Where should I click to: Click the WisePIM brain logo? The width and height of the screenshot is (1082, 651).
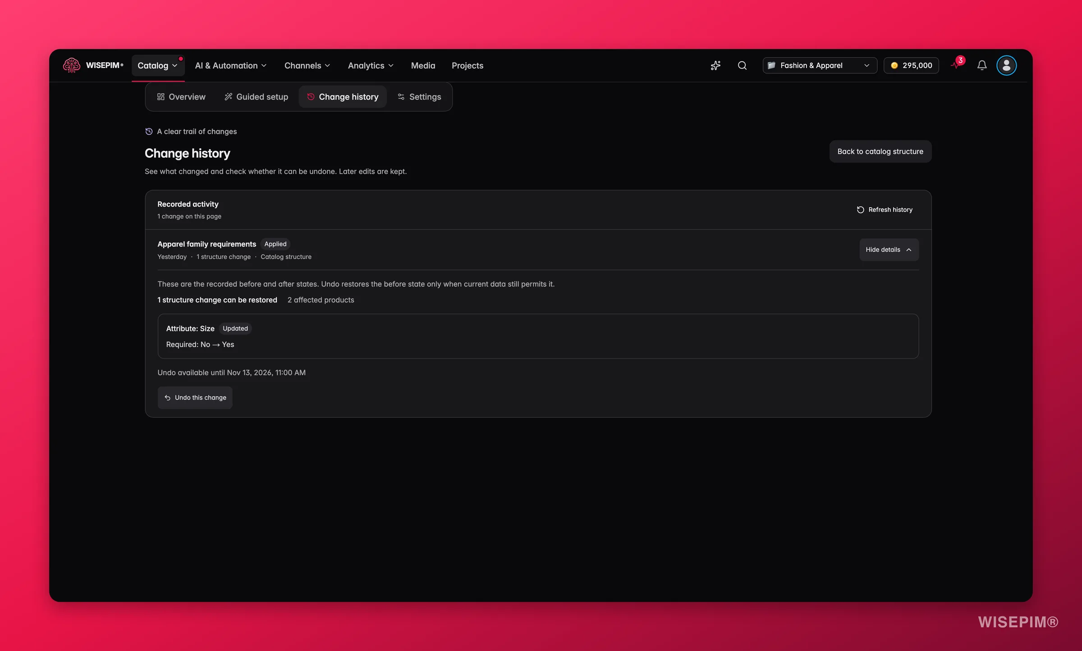[x=71, y=65]
